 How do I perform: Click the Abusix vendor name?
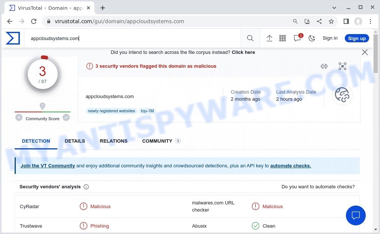tap(199, 226)
